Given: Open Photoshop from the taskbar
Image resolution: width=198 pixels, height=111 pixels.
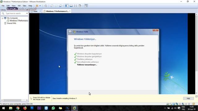Looking at the screenshot, I should click(32, 108).
